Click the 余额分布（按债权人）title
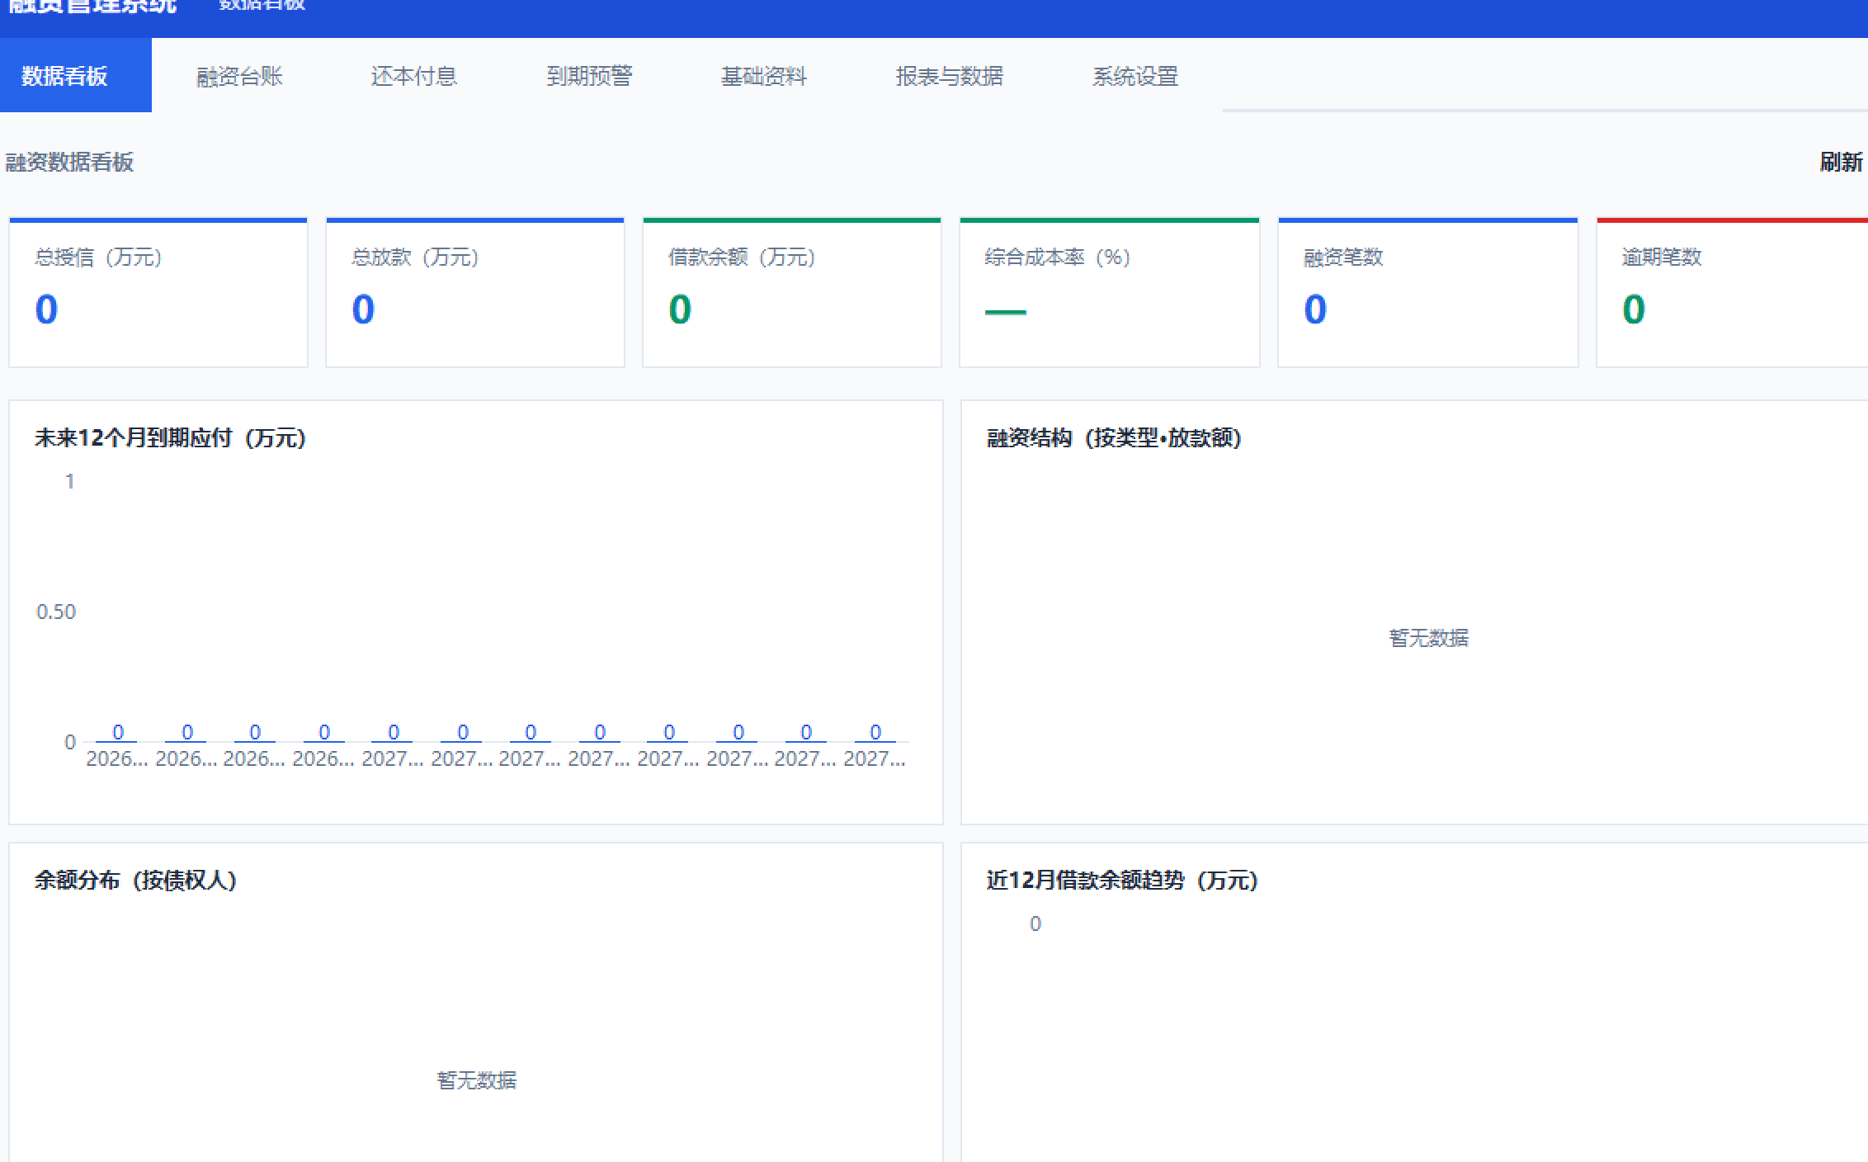 136,880
